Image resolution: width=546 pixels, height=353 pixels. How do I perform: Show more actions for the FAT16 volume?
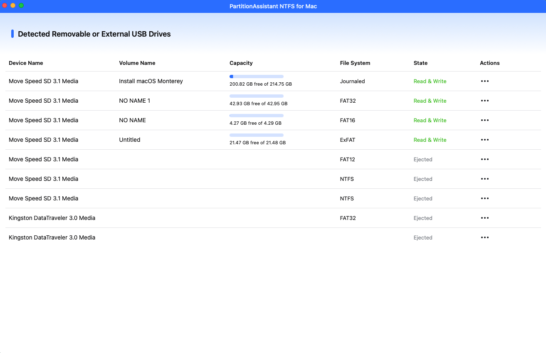click(x=484, y=120)
